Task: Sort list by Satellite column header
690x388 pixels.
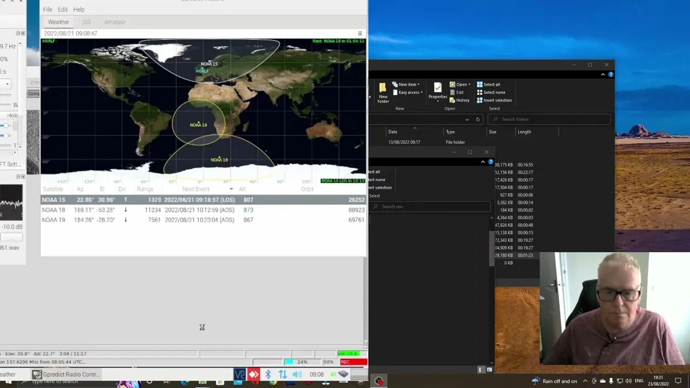Action: 53,189
